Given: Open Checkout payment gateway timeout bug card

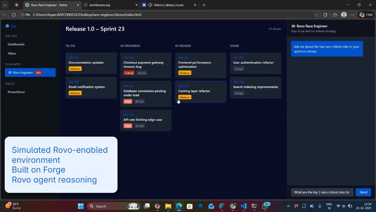Looking at the screenshot, I should (146, 65).
